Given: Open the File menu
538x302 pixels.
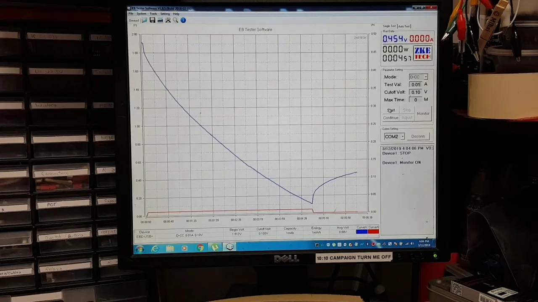Looking at the screenshot, I should (x=131, y=14).
